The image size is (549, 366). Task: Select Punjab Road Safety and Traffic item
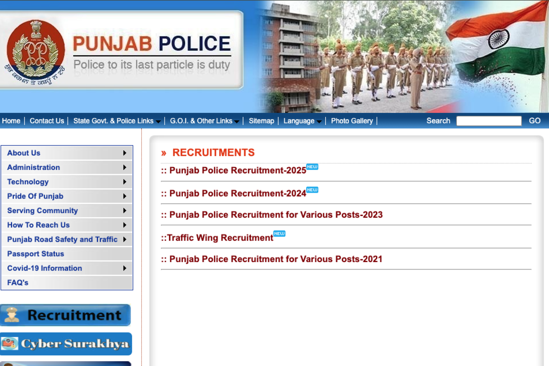click(67, 239)
